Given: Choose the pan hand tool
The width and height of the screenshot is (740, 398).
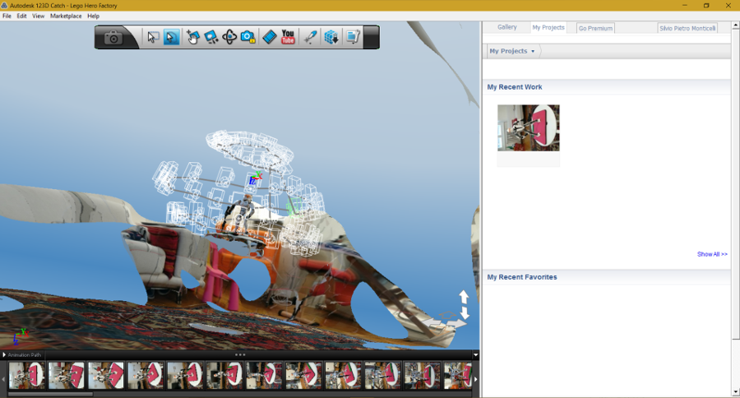Looking at the screenshot, I should pyautogui.click(x=192, y=37).
